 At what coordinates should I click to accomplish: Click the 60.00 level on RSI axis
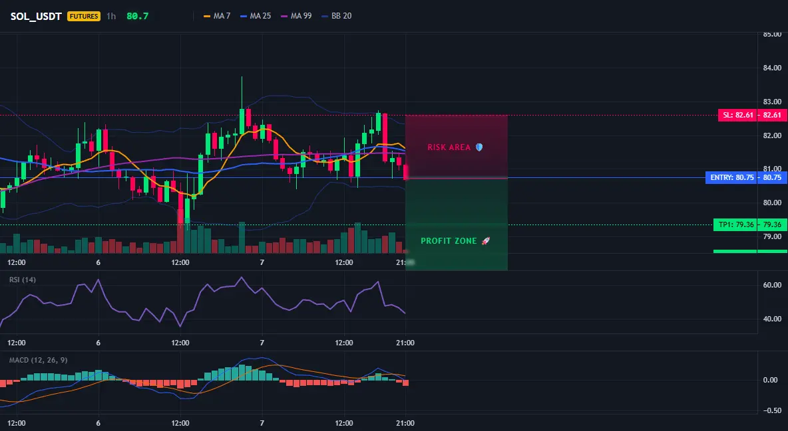click(x=772, y=285)
